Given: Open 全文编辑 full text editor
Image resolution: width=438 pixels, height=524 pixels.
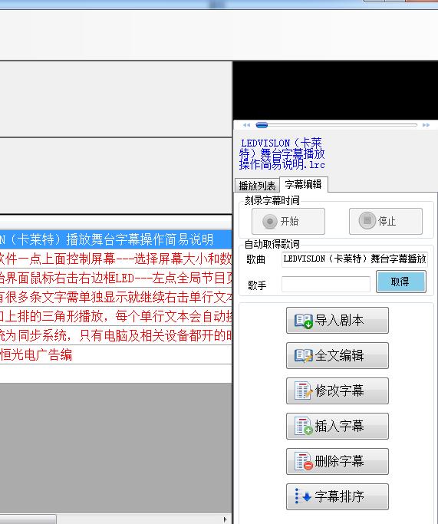Looking at the screenshot, I should coord(338,355).
